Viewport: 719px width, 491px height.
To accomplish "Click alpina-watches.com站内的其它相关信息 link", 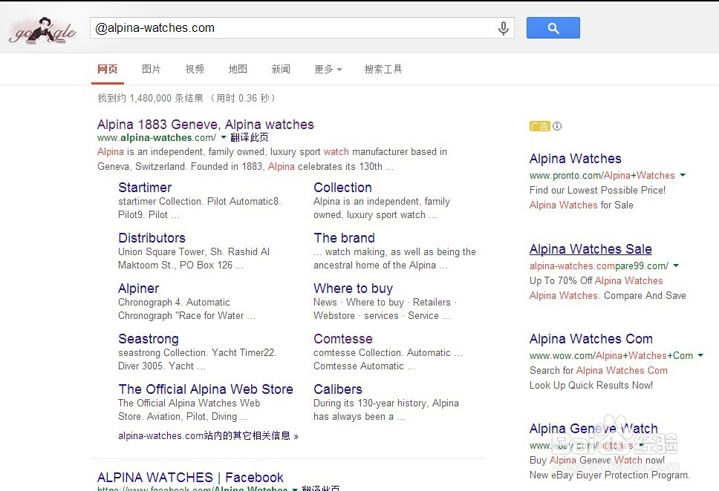I will click(208, 435).
